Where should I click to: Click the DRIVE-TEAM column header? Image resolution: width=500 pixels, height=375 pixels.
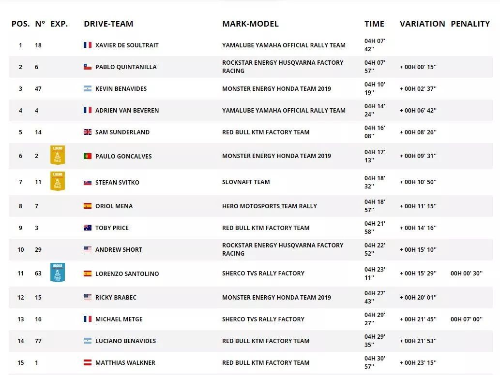coord(108,24)
